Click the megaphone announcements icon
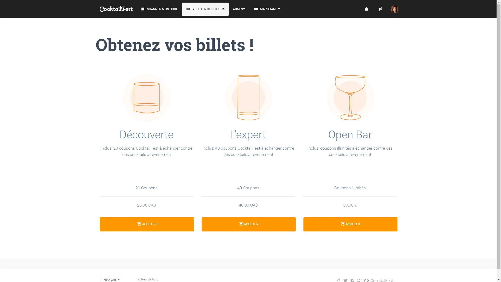 [380, 9]
